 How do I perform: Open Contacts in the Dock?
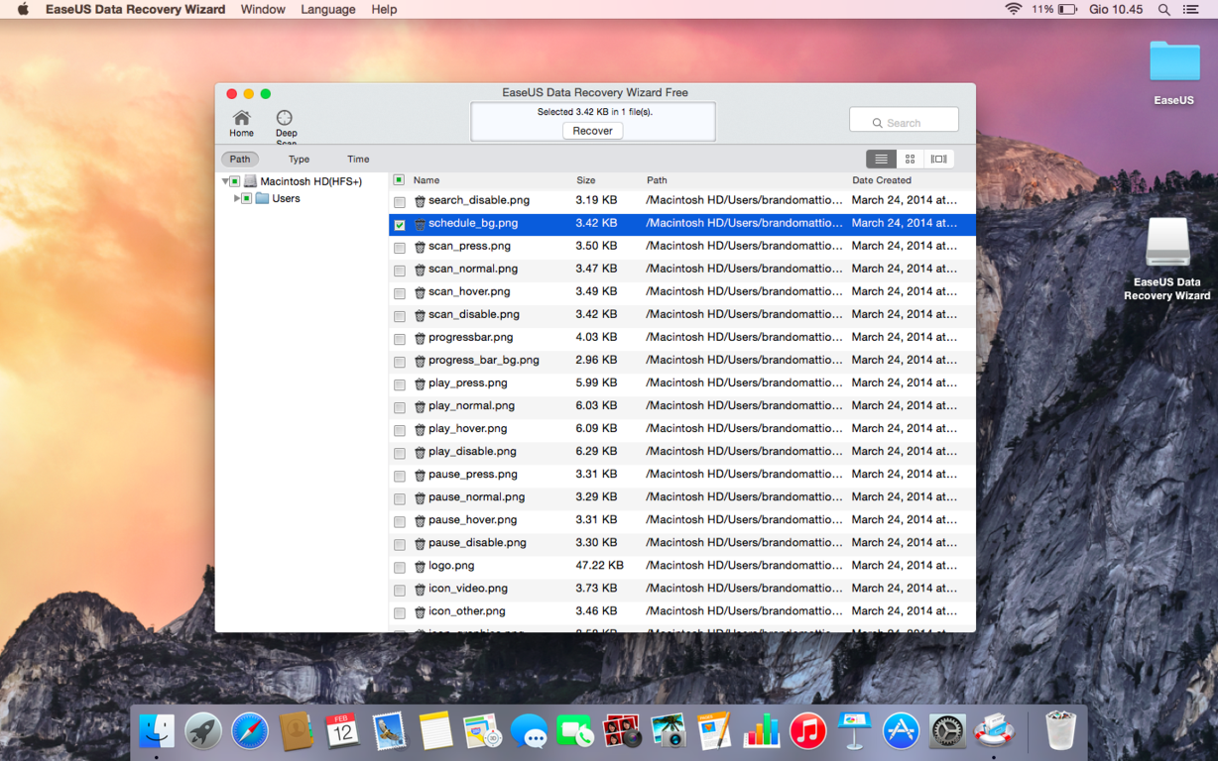pyautogui.click(x=296, y=731)
